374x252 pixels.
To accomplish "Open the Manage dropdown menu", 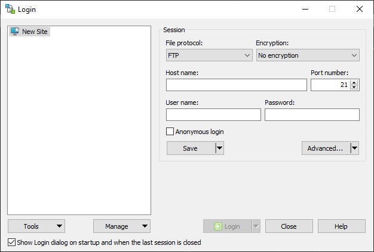I will (x=122, y=226).
